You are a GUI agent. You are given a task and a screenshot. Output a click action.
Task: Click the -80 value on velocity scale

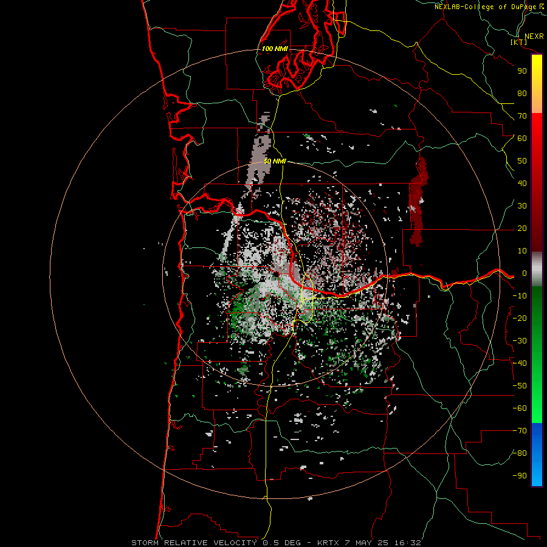(x=520, y=453)
